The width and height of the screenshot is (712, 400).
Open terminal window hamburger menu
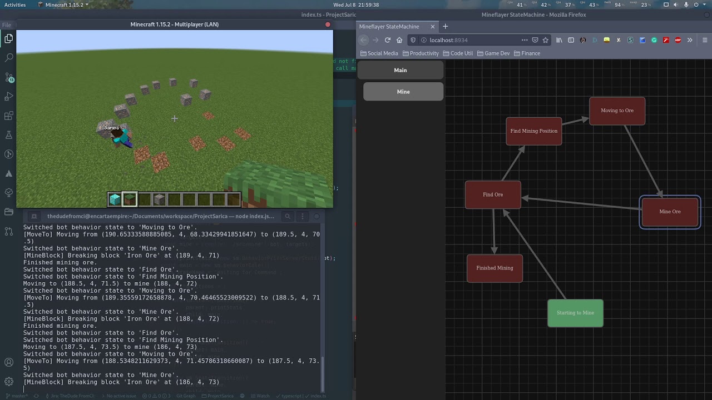pos(302,216)
